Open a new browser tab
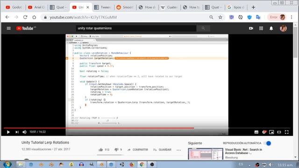The width and height of the screenshot is (299, 168). (253, 7)
